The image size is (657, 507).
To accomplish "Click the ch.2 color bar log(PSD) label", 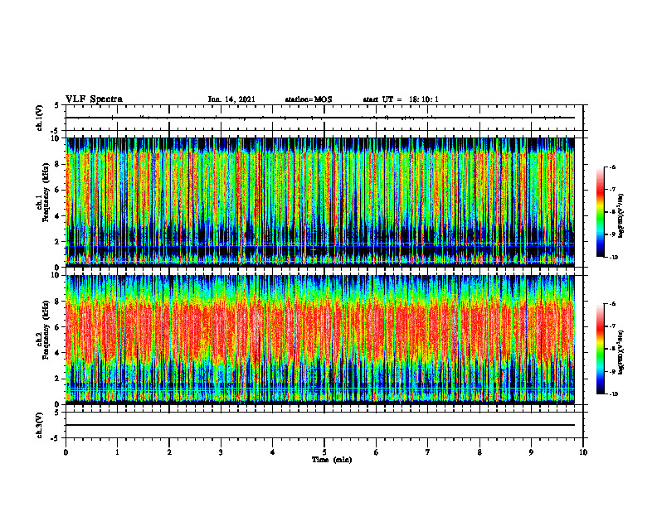I will click(622, 352).
